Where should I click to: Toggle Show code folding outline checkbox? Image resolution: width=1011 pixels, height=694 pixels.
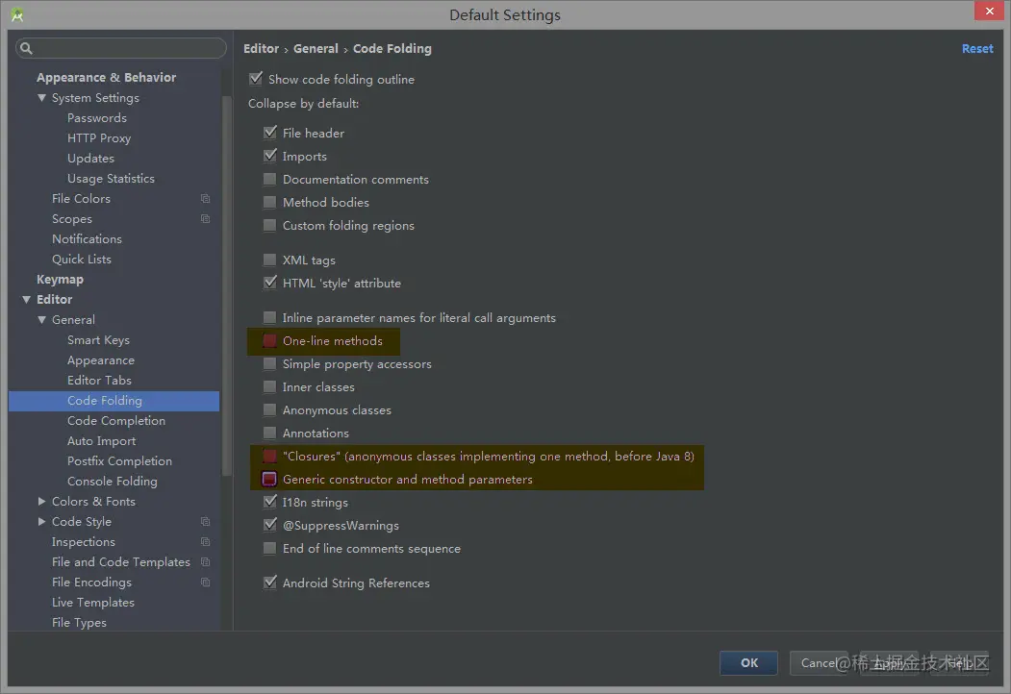click(x=256, y=79)
